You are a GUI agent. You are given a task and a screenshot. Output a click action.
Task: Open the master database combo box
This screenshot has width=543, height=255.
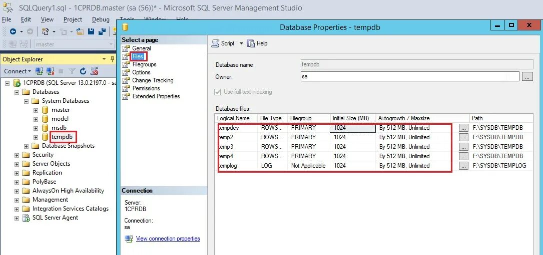click(75, 44)
